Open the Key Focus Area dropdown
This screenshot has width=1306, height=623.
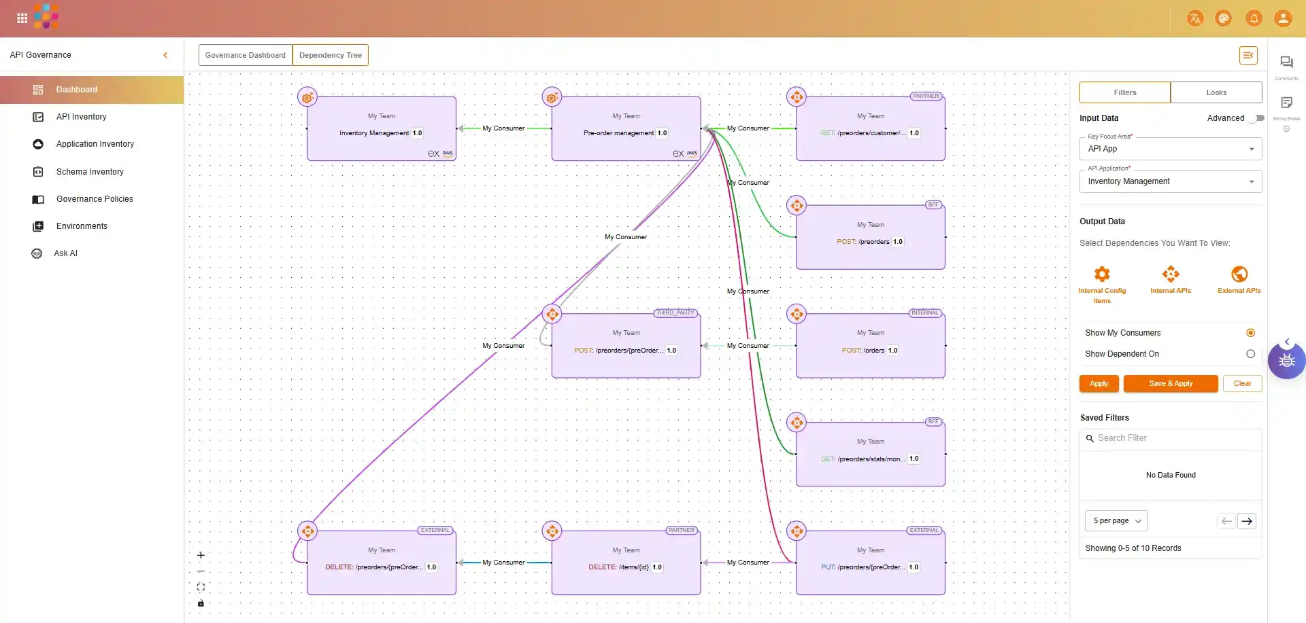tap(1170, 149)
